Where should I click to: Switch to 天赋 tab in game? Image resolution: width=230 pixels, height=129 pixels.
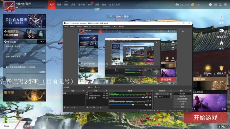(x=66, y=5)
